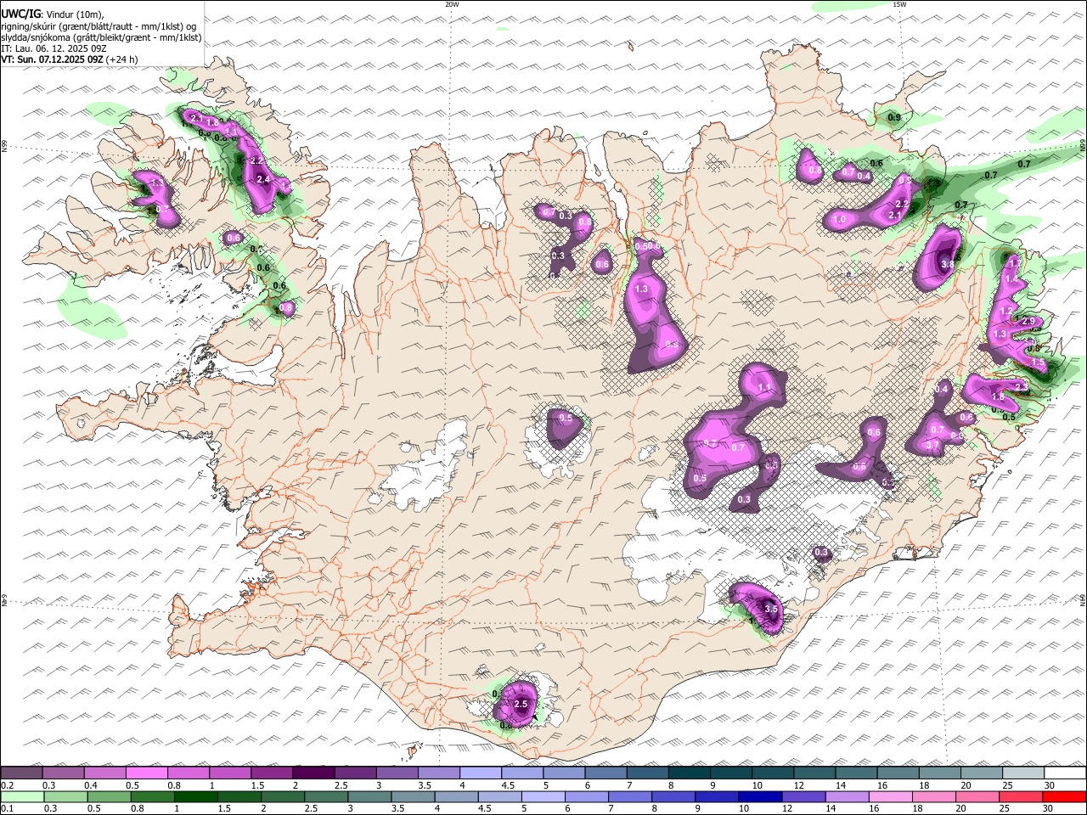Screen dimensions: 1087x815
Task: Select the rain legend swatch for 0.5–0.8
Action: point(109,796)
